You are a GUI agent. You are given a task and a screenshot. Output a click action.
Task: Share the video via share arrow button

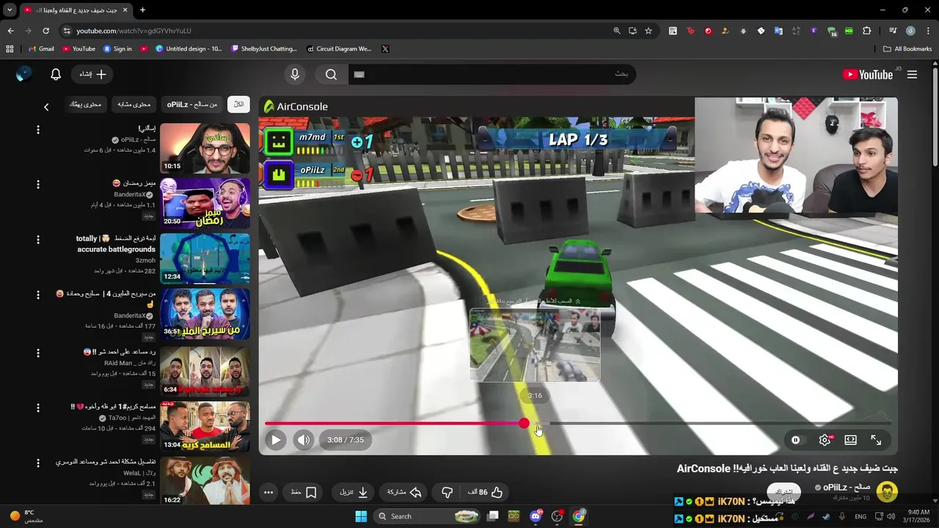(x=404, y=492)
